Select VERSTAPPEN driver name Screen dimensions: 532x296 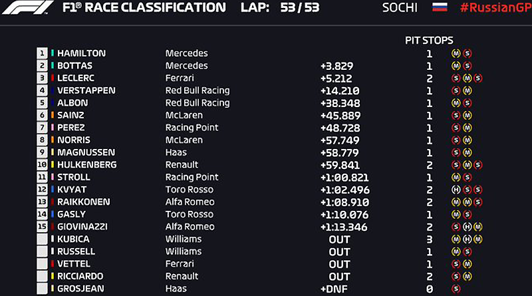pyautogui.click(x=86, y=90)
